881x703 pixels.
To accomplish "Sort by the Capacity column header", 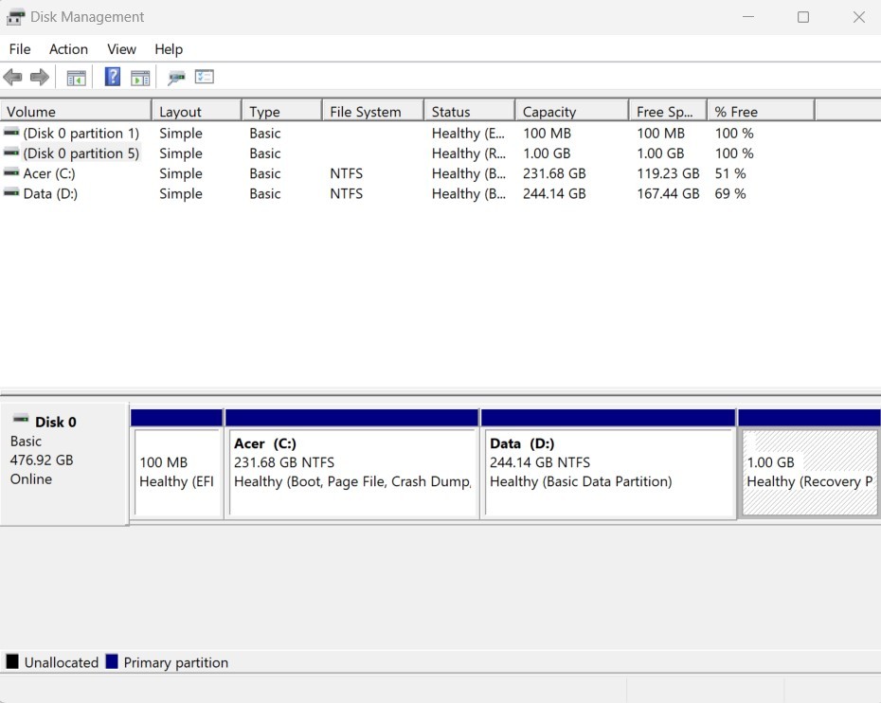I will click(x=572, y=111).
